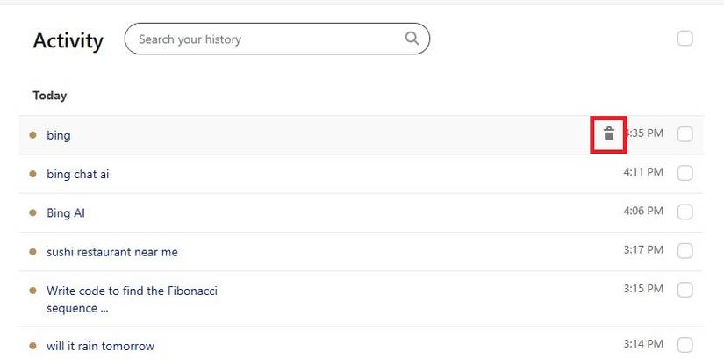Open the 'bing chat ai' history link
This screenshot has height=359, width=724.
point(78,174)
